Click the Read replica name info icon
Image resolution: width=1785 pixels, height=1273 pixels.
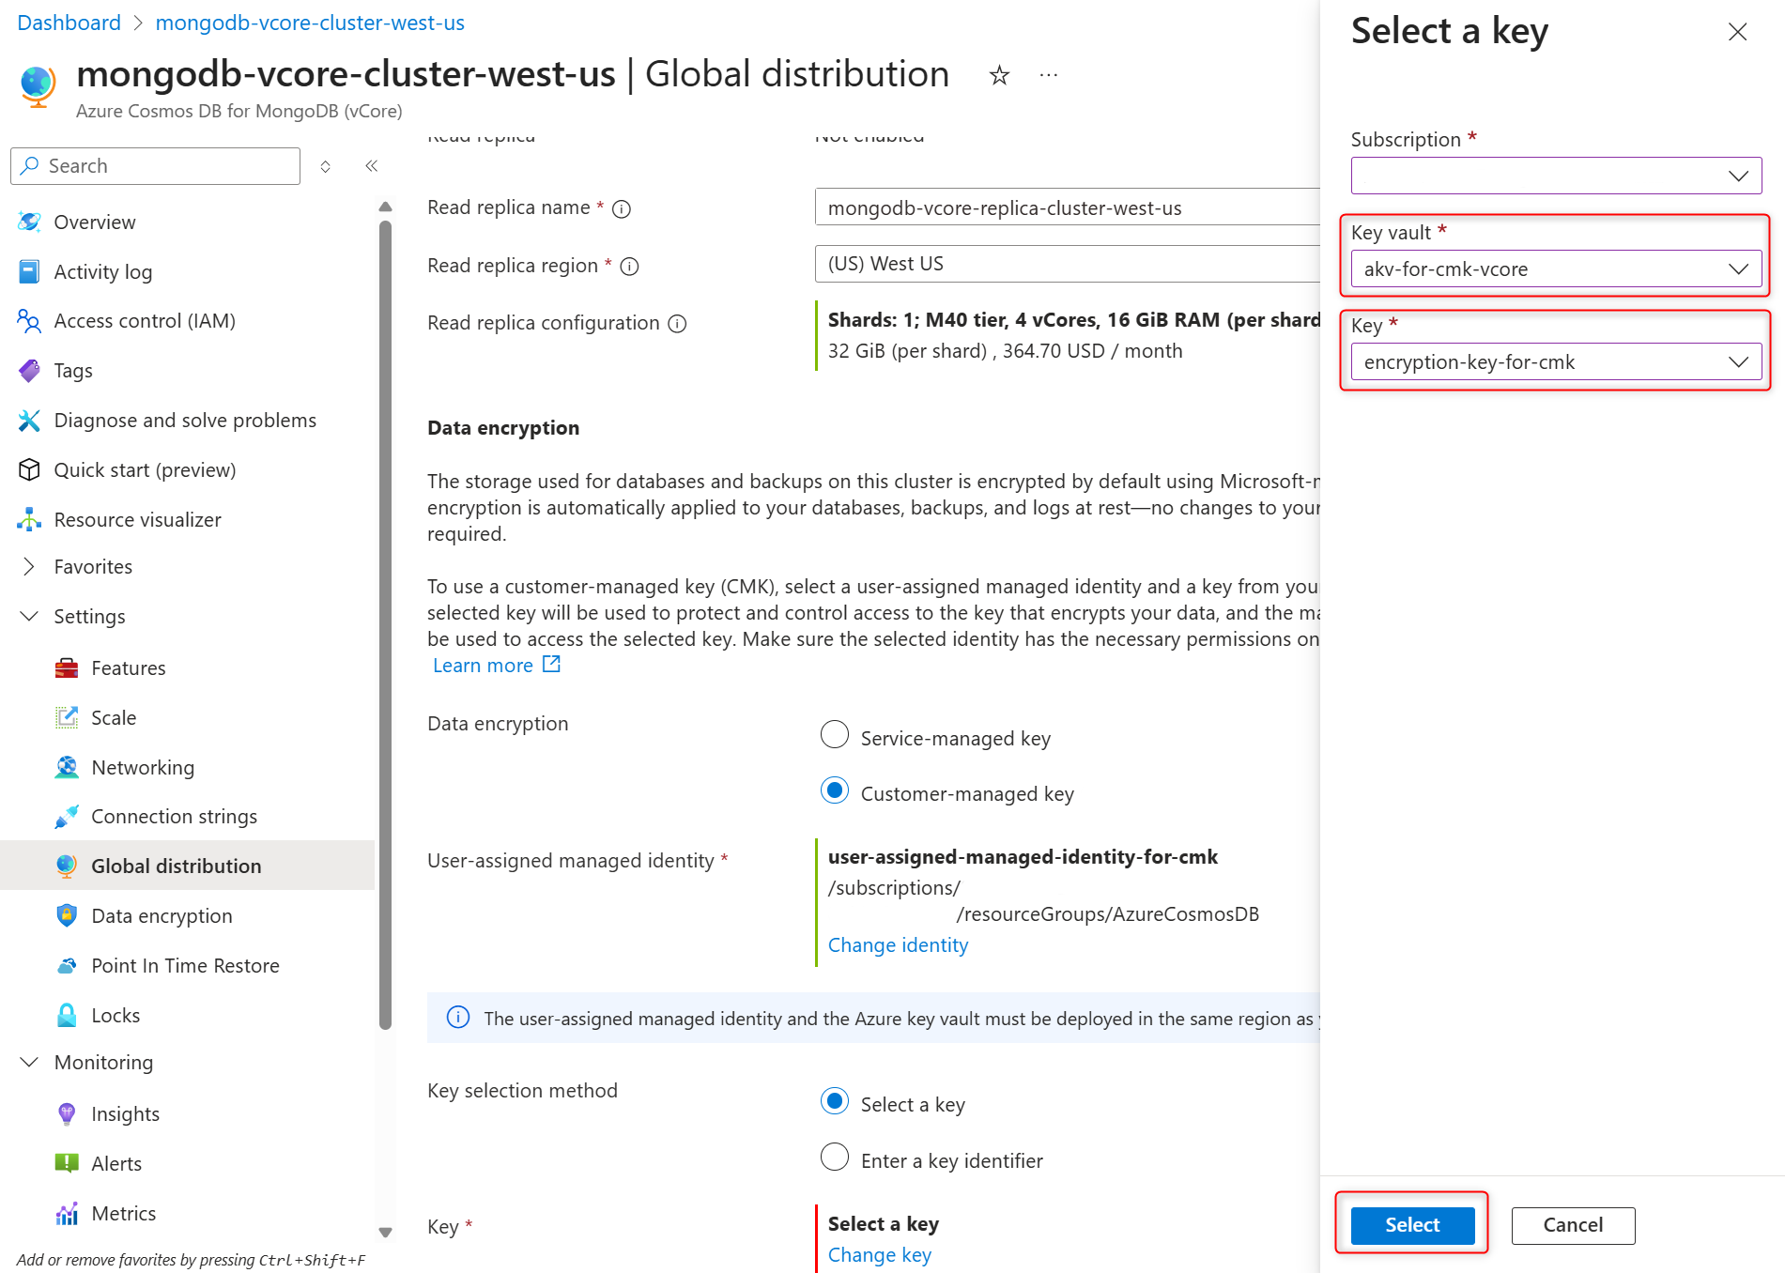coord(622,208)
